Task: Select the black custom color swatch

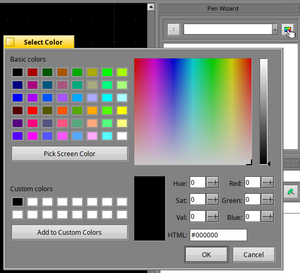Action: click(18, 202)
